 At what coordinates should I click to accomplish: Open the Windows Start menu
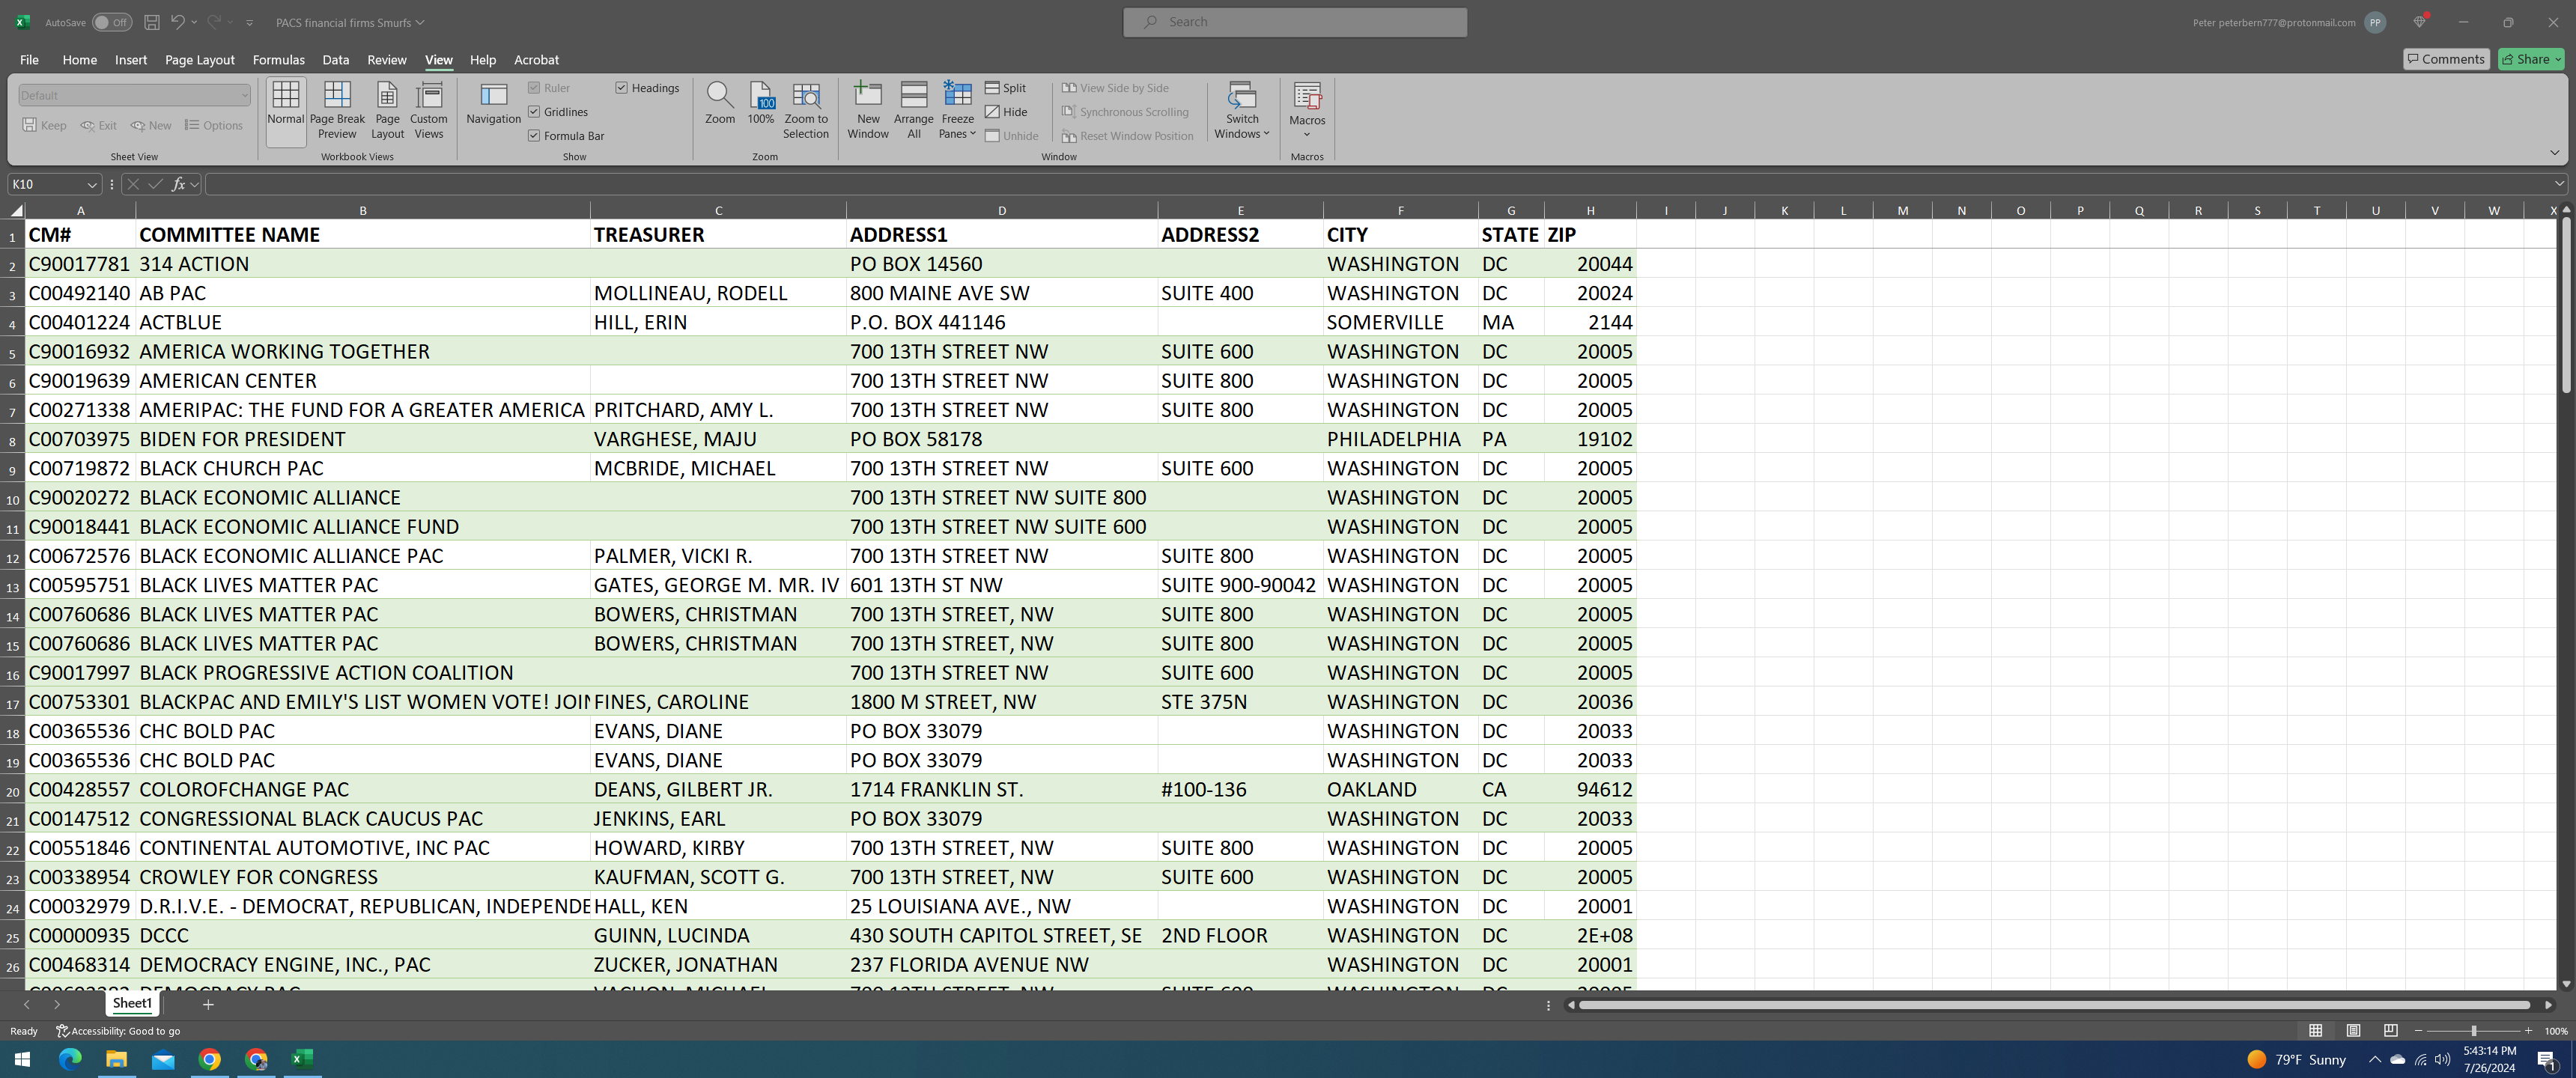coord(22,1059)
